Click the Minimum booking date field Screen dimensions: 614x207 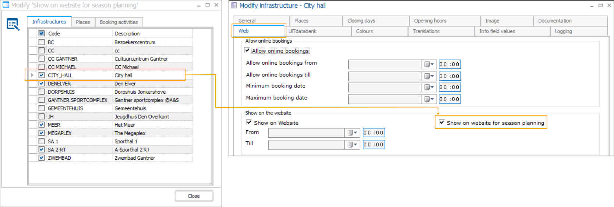(x=385, y=87)
